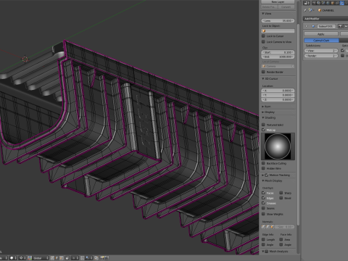Enable Backface Culling checkbox
Image resolution: width=348 pixels, height=261 pixels.
pos(263,163)
